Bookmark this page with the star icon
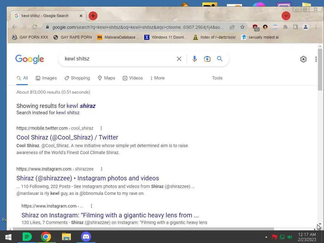Image resolution: width=324 pixels, height=243 pixels. 242,27
